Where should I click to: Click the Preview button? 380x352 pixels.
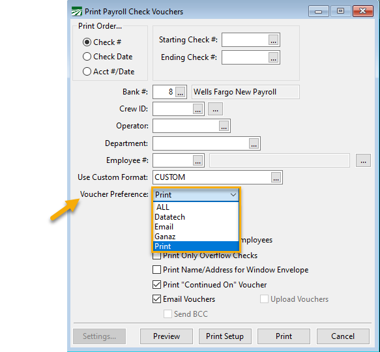point(166,336)
